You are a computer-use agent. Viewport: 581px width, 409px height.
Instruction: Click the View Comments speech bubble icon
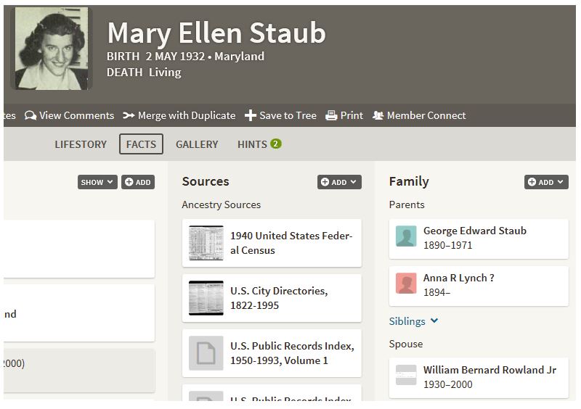pos(30,116)
